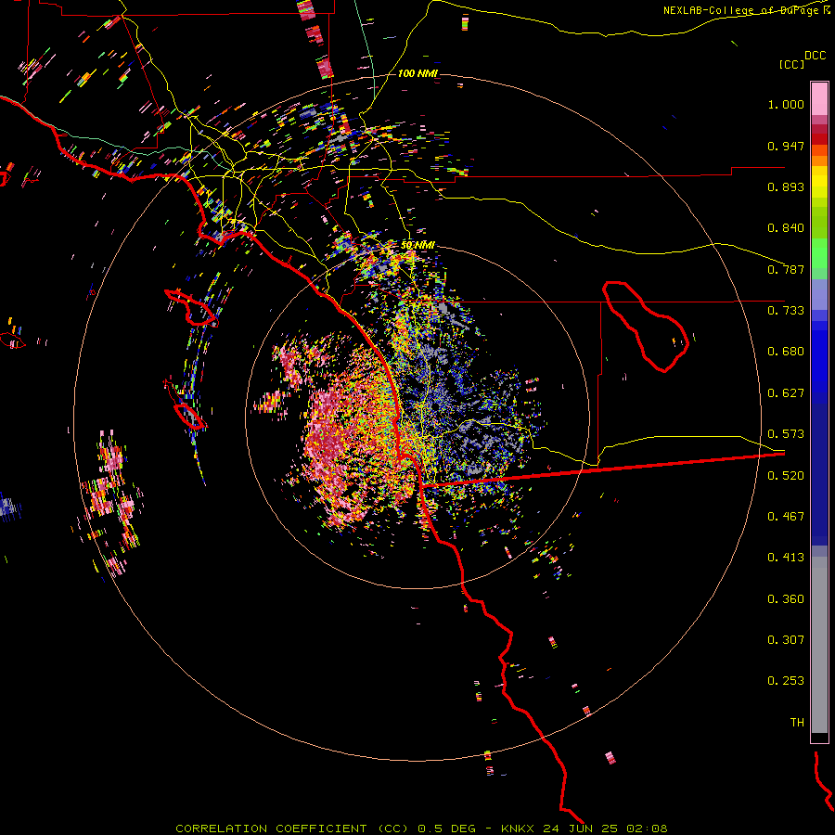
Task: Click the 0.520 color scale value
Action: tap(786, 476)
